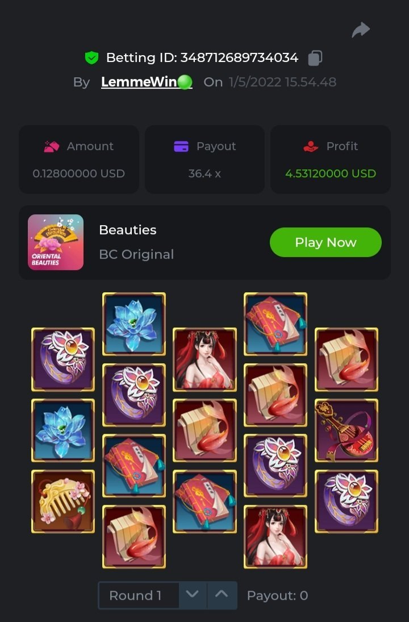The height and width of the screenshot is (622, 409).
Task: Click the purple Payout card icon
Action: pyautogui.click(x=181, y=146)
